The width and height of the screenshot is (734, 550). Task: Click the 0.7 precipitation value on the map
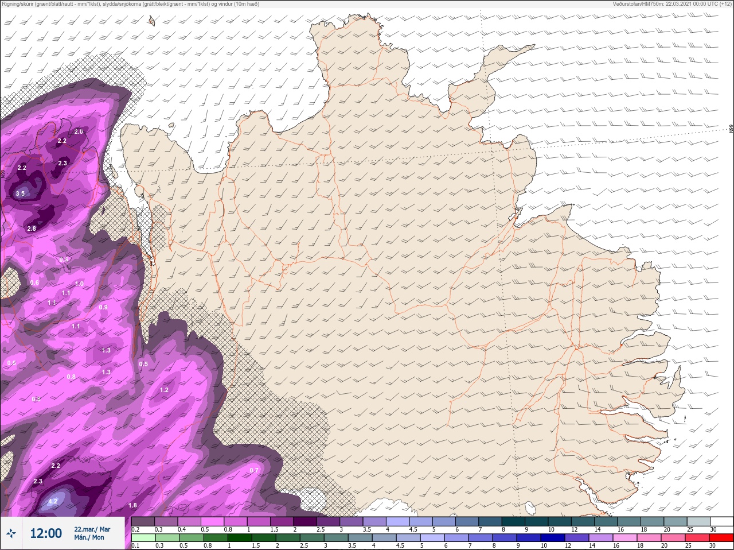[254, 470]
